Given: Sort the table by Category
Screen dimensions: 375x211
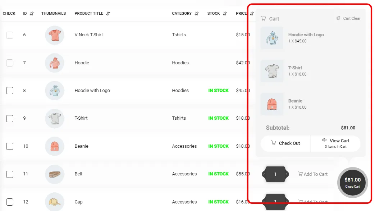Looking at the screenshot, I should [197, 13].
